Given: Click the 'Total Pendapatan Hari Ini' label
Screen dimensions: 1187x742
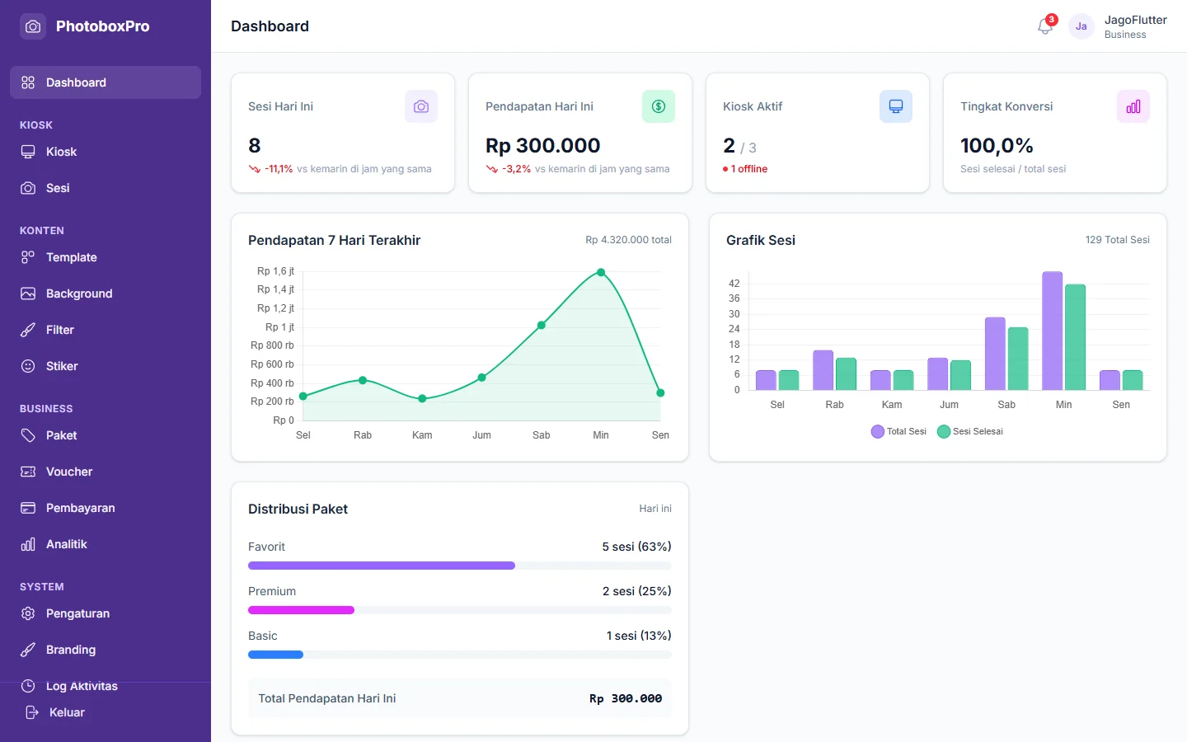Looking at the screenshot, I should pyautogui.click(x=327, y=698).
